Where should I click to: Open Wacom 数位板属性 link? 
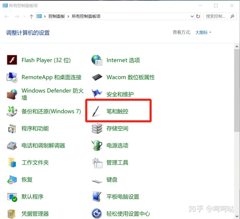(131, 77)
